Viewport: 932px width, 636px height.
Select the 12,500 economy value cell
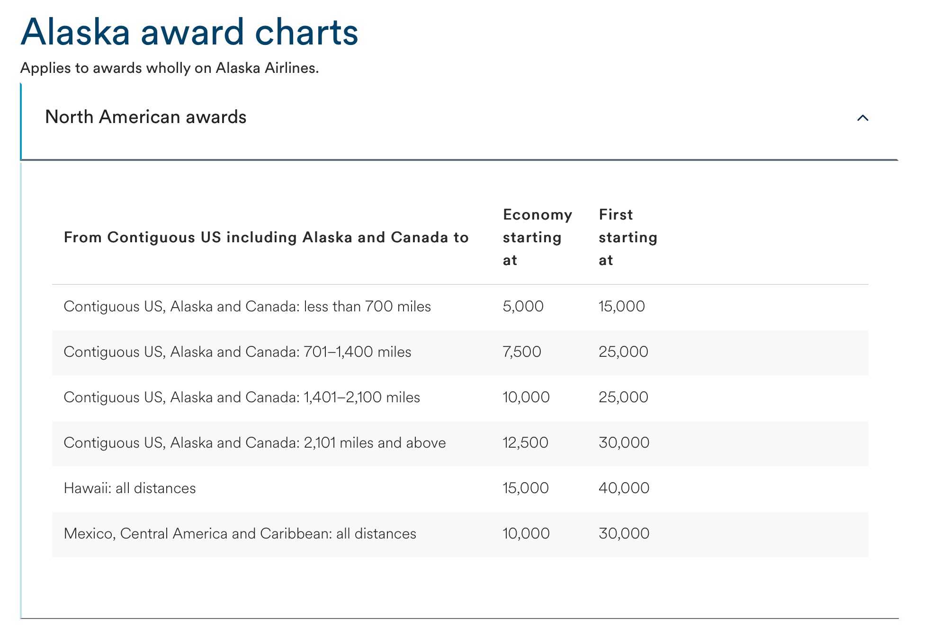point(525,442)
